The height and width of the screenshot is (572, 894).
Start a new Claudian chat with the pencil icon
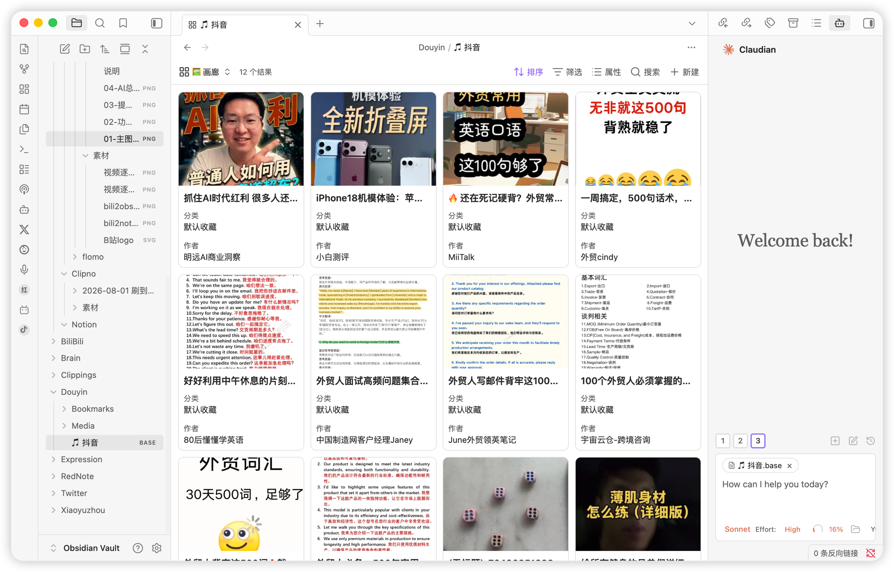[x=853, y=441]
